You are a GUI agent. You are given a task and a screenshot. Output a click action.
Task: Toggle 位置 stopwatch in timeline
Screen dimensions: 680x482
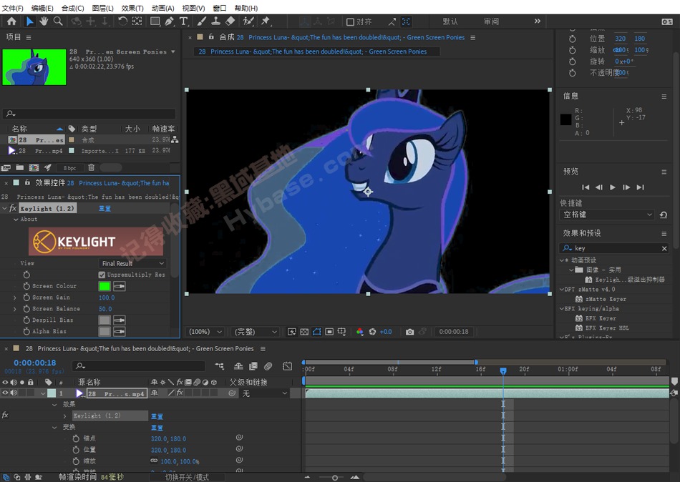tap(77, 450)
